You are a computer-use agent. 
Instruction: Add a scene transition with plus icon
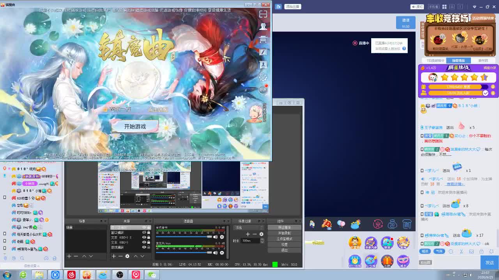click(248, 234)
